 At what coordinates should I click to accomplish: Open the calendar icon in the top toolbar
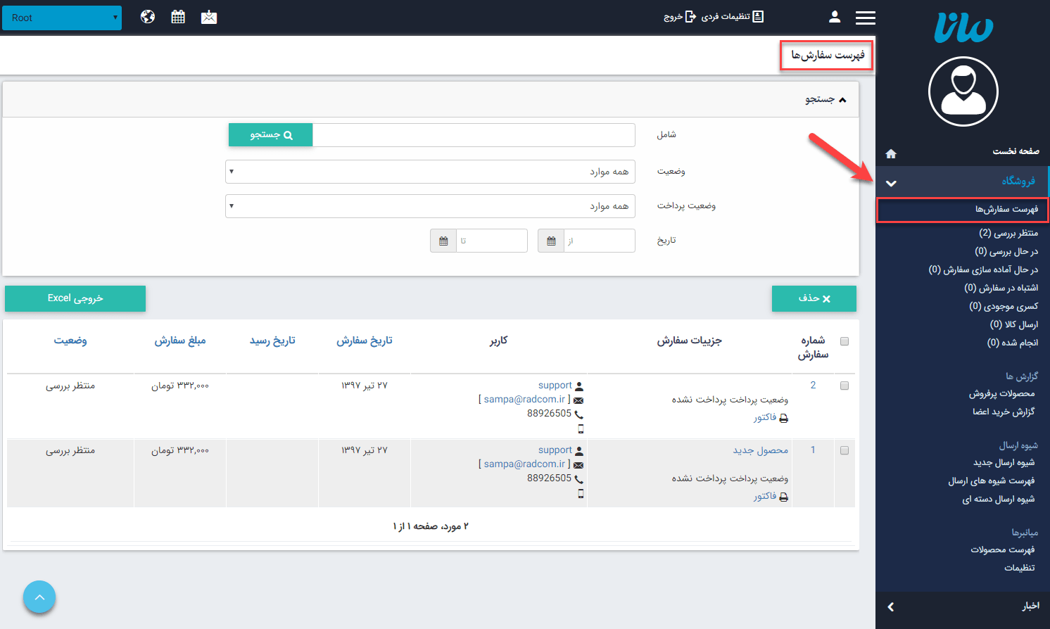(177, 16)
